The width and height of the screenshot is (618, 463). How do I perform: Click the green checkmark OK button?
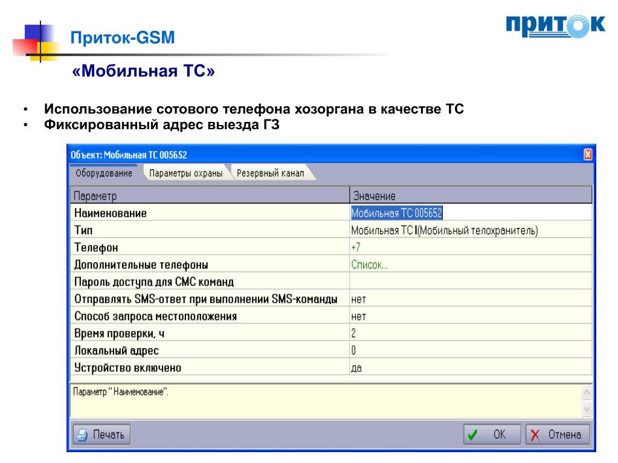click(x=492, y=435)
